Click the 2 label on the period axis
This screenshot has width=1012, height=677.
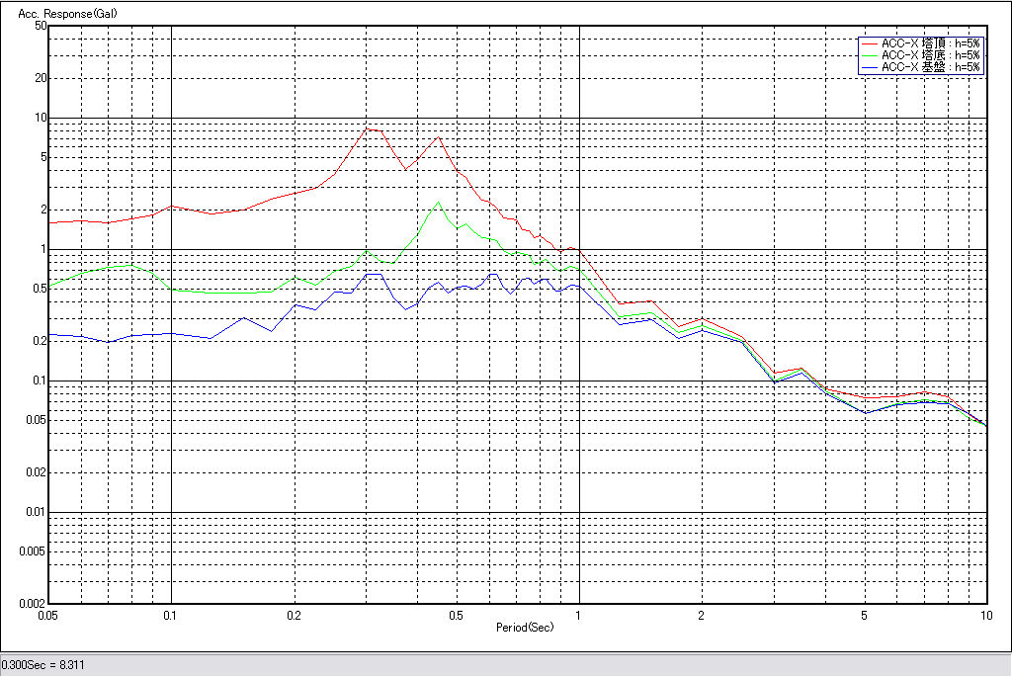click(702, 615)
